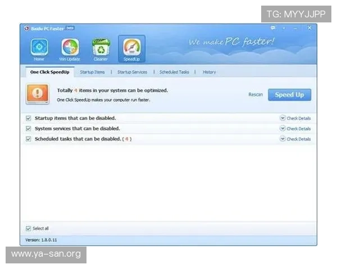Screen dimensions: 337x269
Task: Open the Win Update icon
Action: (x=70, y=48)
